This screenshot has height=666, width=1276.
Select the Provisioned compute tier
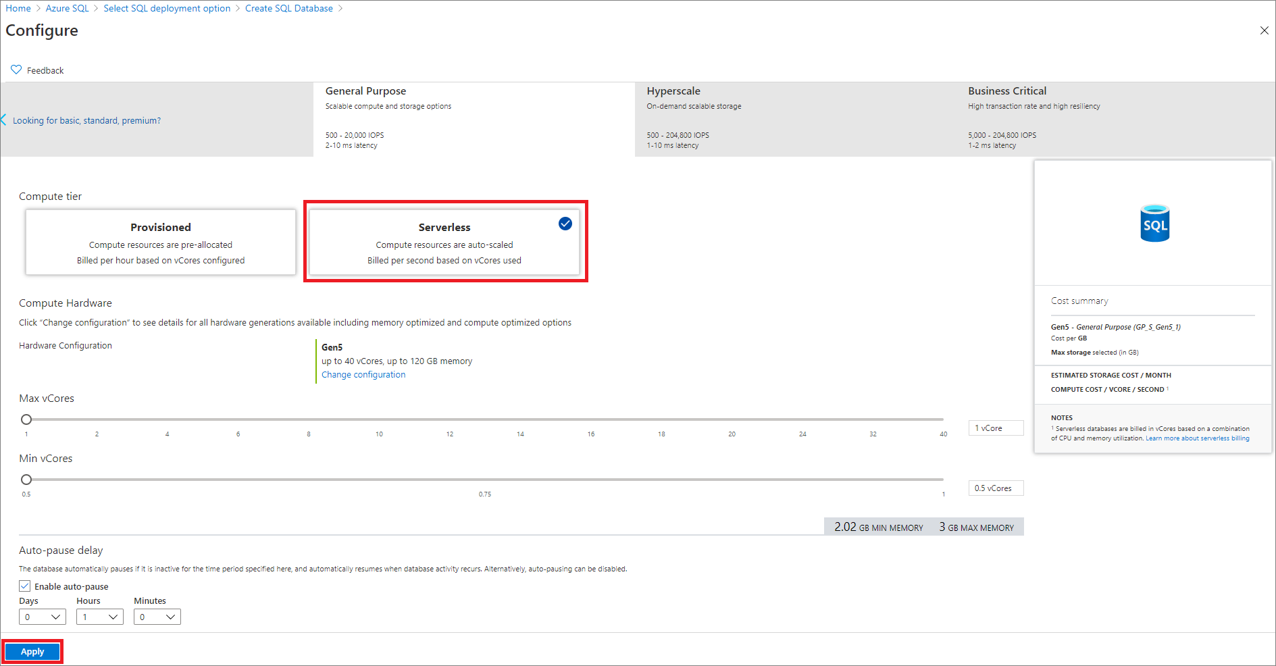click(160, 242)
